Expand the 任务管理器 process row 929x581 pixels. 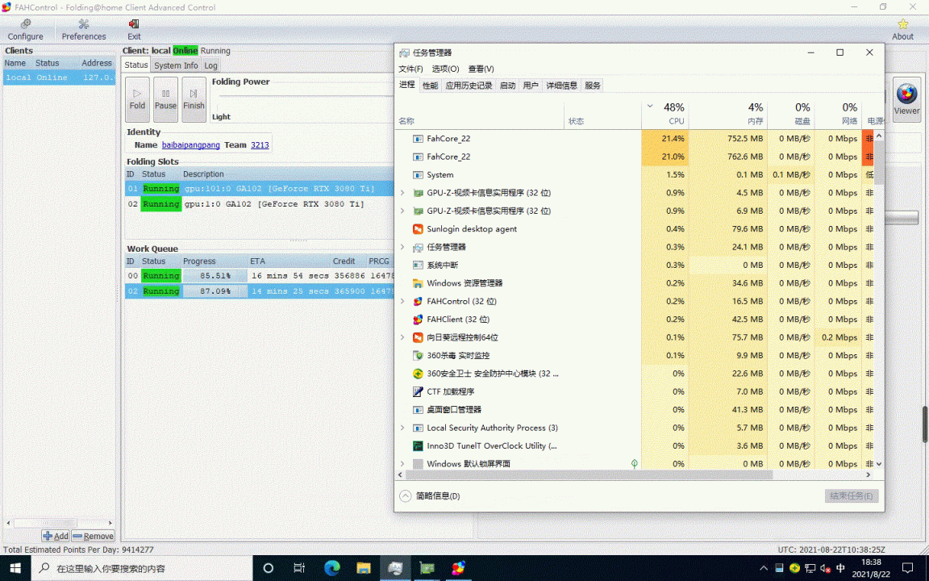[403, 247]
